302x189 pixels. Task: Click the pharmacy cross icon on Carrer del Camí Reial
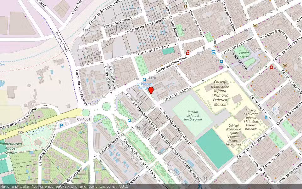[x=188, y=52]
